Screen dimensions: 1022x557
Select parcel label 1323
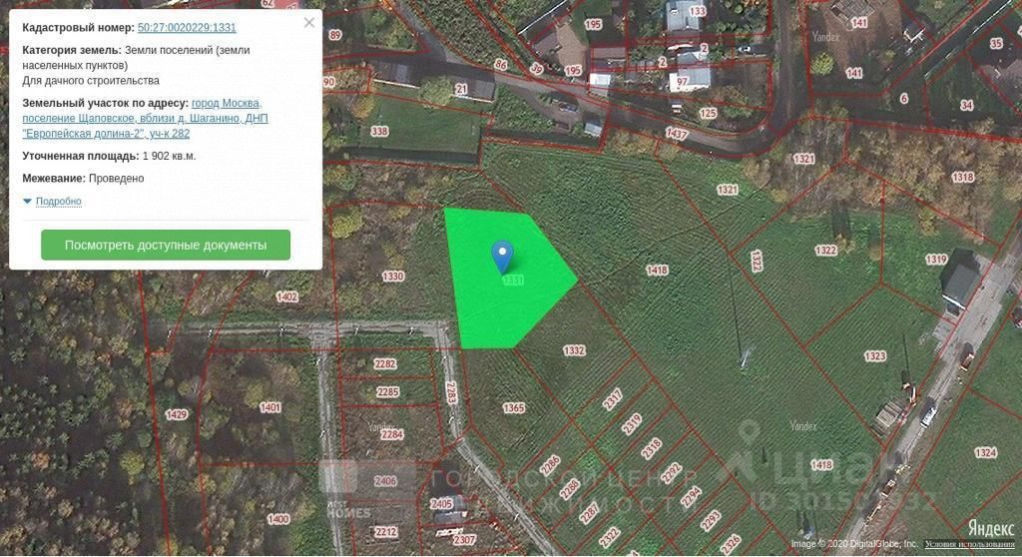pyautogui.click(x=874, y=355)
